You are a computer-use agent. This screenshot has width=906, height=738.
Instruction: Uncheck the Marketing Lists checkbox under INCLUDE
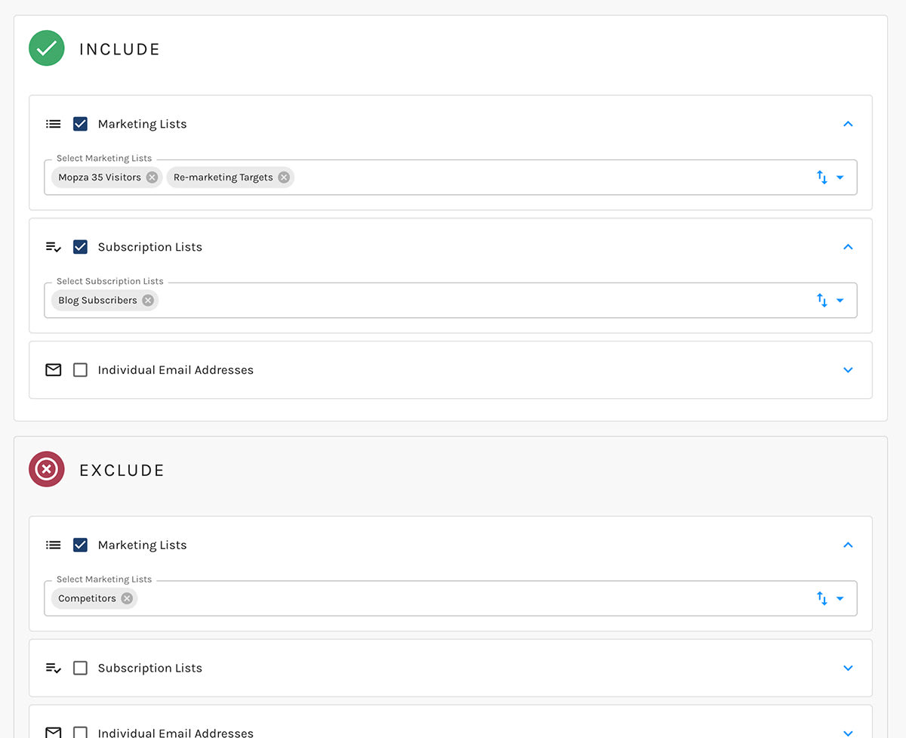tap(80, 123)
